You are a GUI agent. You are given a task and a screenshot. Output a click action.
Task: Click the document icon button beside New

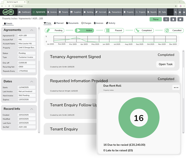tap(173, 19)
